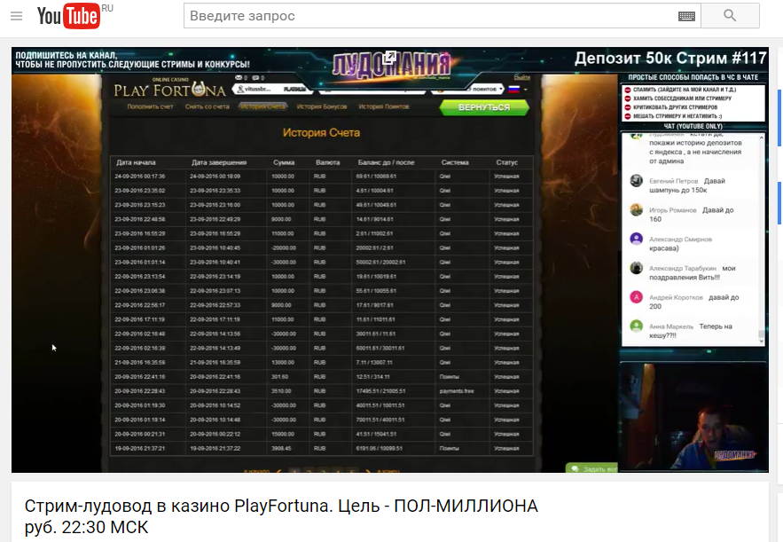Click the chat scrollbar down arrow
The width and height of the screenshot is (783, 542).
click(761, 342)
